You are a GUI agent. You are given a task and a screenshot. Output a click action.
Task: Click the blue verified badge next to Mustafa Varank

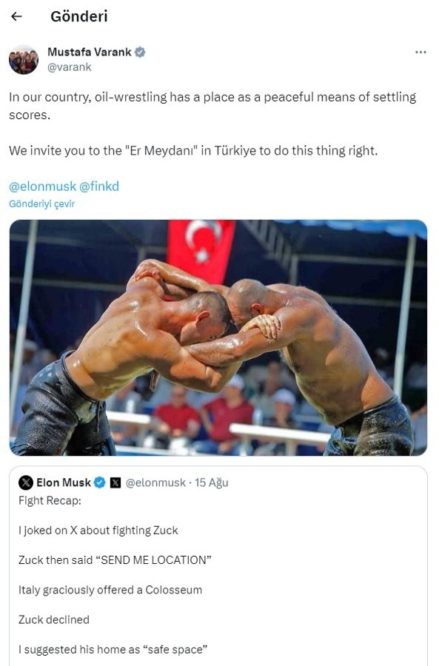coord(140,53)
